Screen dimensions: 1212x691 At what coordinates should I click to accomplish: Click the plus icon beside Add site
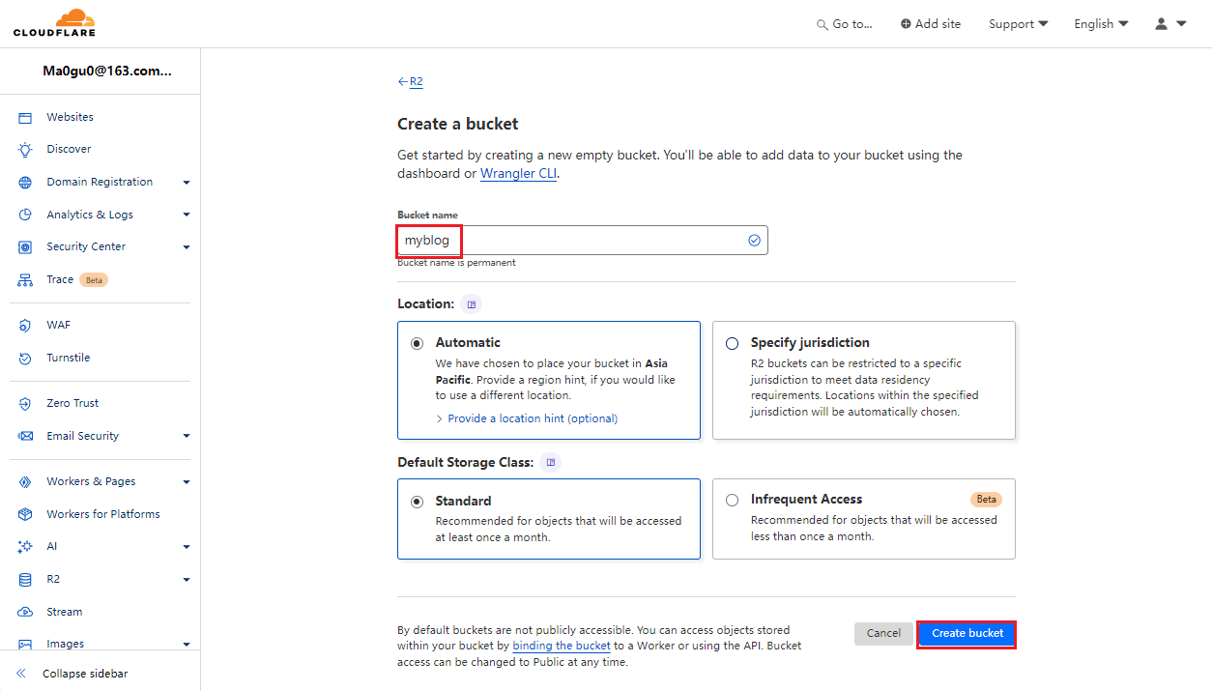906,24
